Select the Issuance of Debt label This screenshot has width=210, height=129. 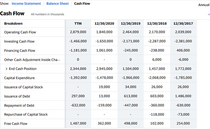coord(17,96)
